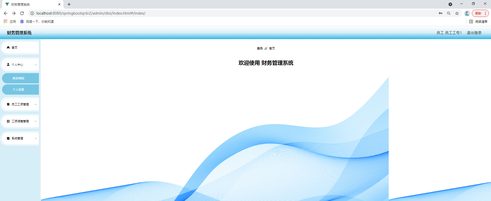Click the person icon for 个人中心
This screenshot has width=491, height=201.
8,65
